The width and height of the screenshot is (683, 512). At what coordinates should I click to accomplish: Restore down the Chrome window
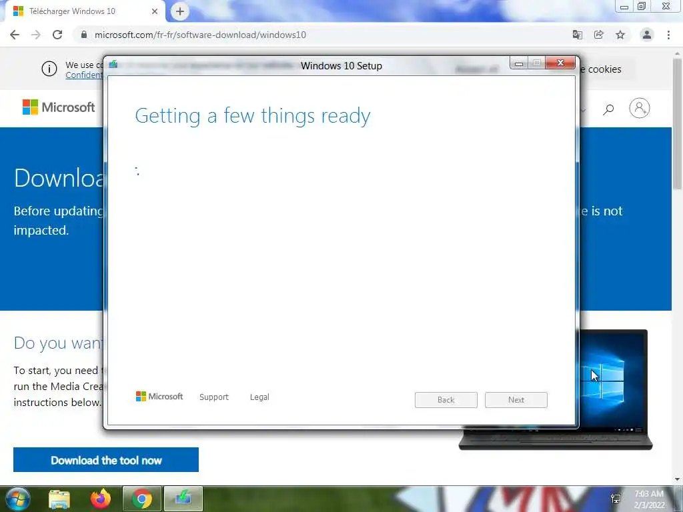(x=642, y=6)
